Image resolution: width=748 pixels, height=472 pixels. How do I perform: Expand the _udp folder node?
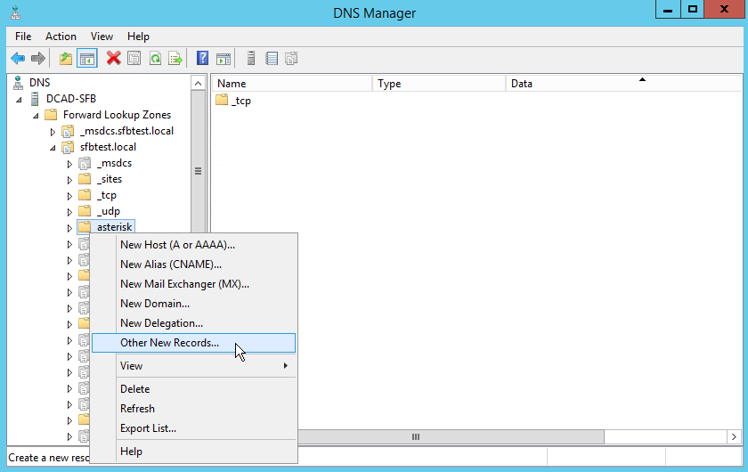pos(69,212)
